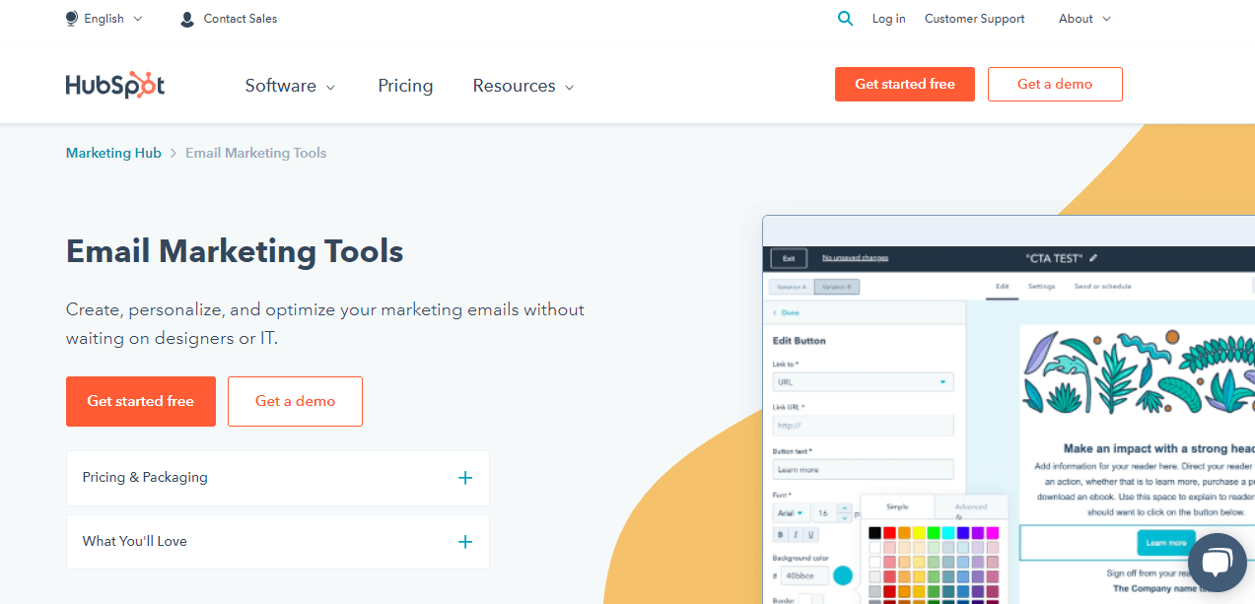1255x604 pixels.
Task: Open the About dropdown menu
Action: (x=1084, y=19)
